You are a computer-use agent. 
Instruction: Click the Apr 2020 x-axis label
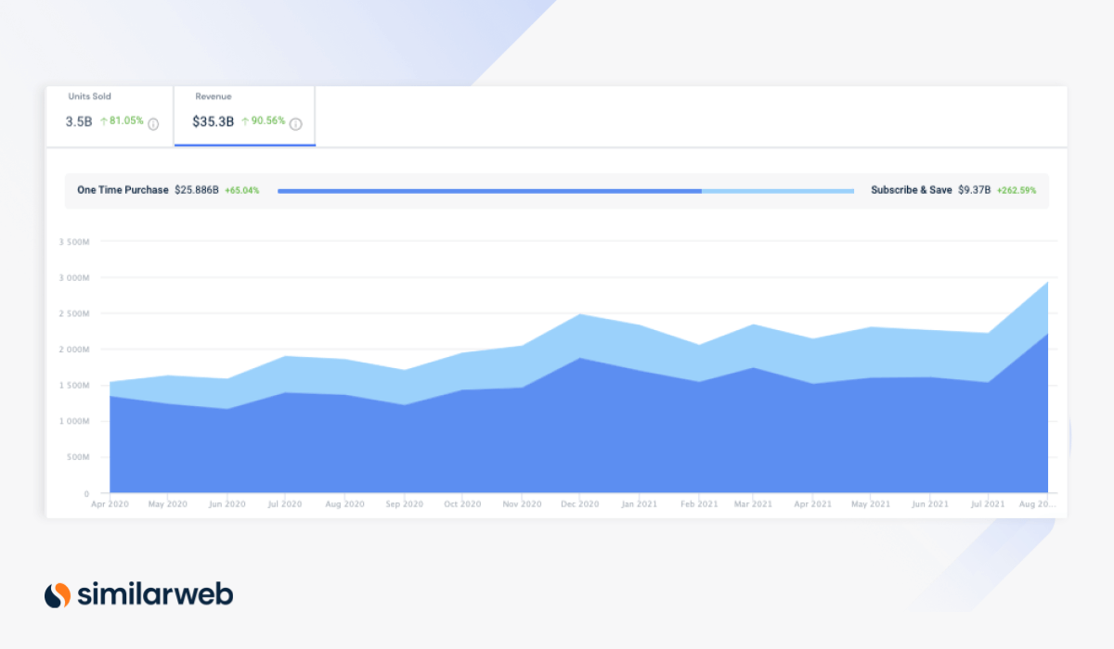coord(111,504)
